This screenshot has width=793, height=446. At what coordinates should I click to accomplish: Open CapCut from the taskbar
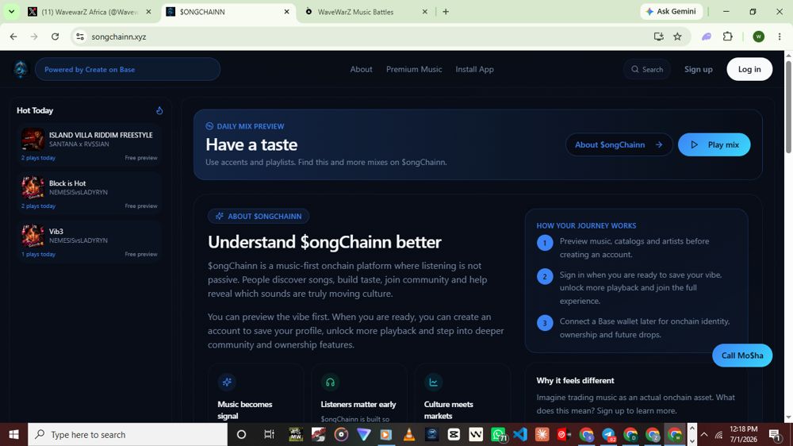(x=454, y=434)
